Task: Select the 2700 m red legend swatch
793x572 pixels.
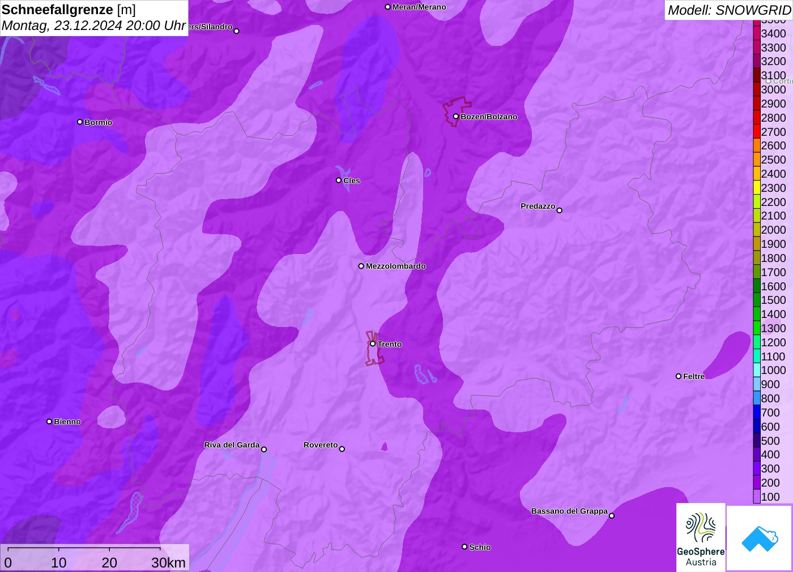Action: (x=757, y=132)
